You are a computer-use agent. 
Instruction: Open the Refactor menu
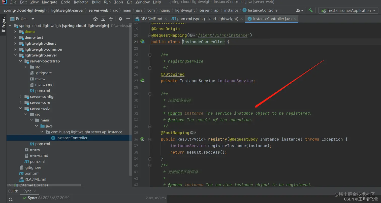click(81, 2)
